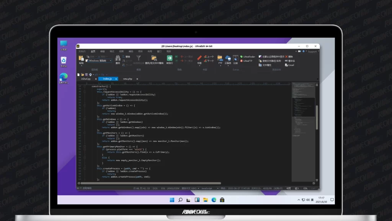This screenshot has width=392, height=221.
Task: Switch to the new.php file tab
Action: tap(127, 79)
